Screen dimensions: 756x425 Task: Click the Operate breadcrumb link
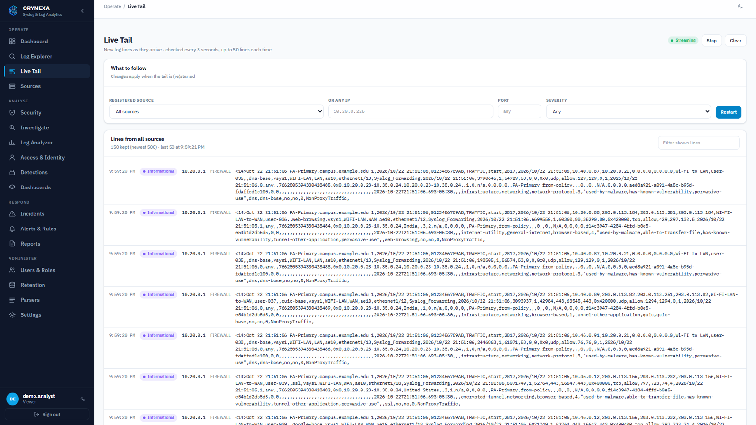pos(112,7)
